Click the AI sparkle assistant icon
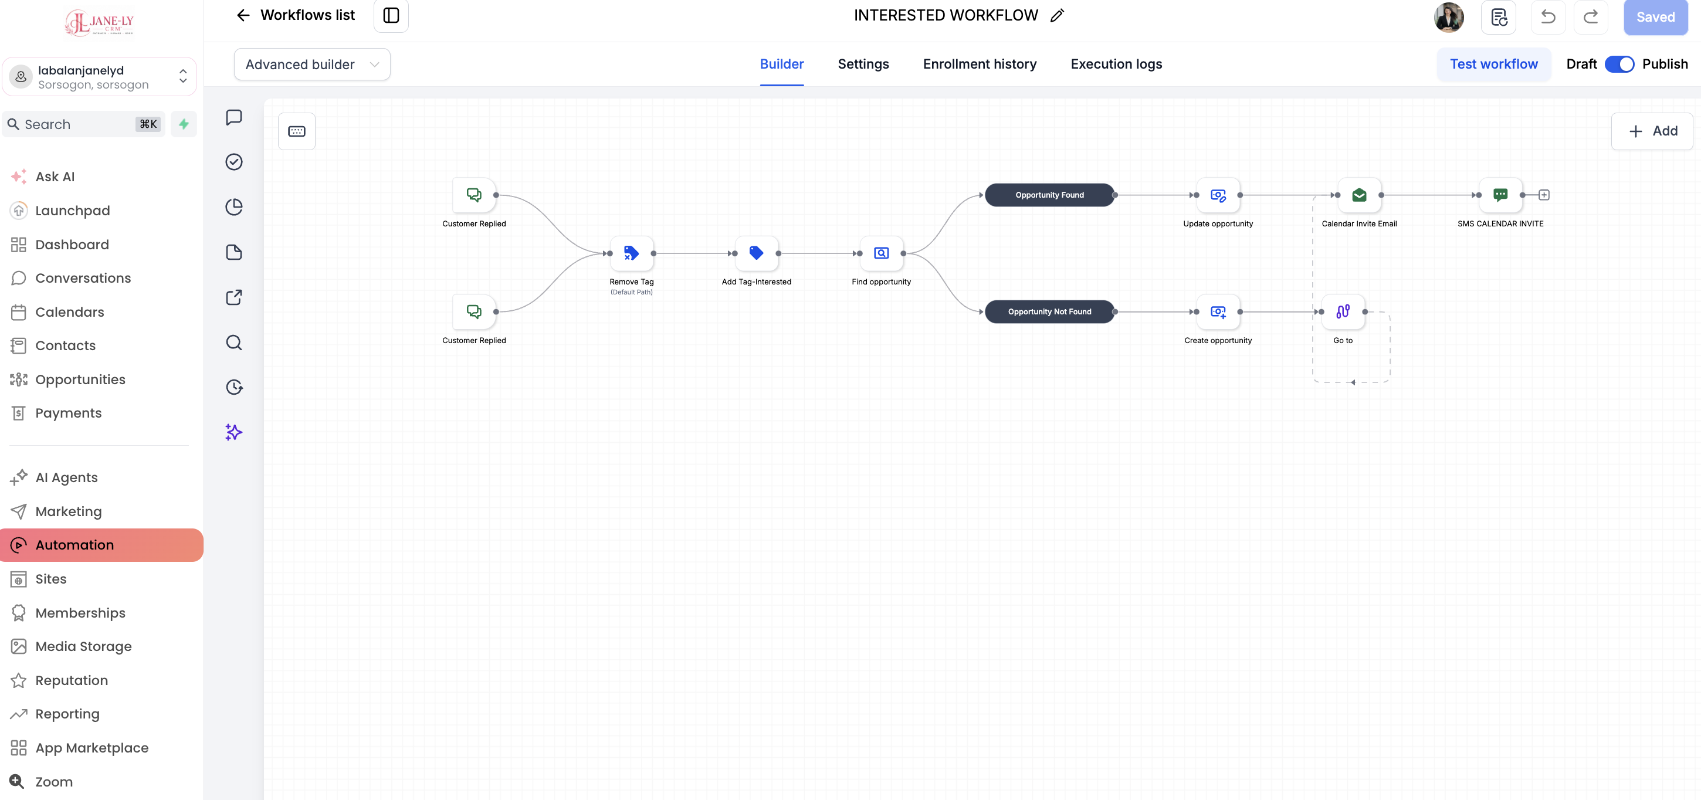This screenshot has width=1701, height=800. point(234,432)
